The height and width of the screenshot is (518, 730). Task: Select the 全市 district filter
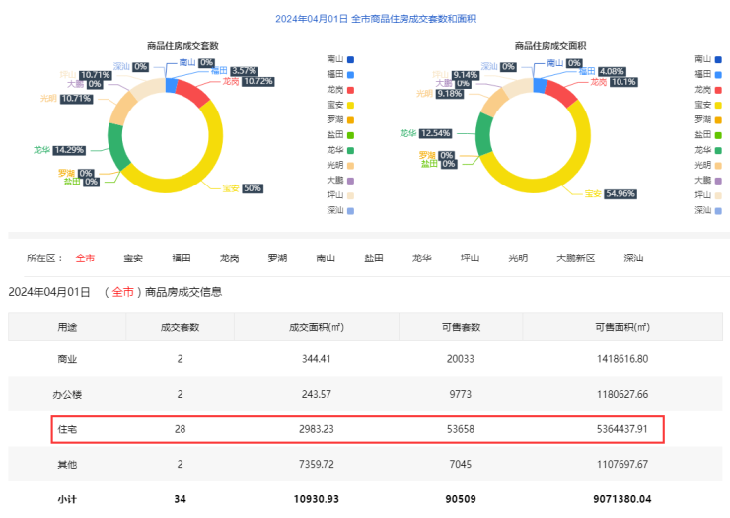(86, 259)
